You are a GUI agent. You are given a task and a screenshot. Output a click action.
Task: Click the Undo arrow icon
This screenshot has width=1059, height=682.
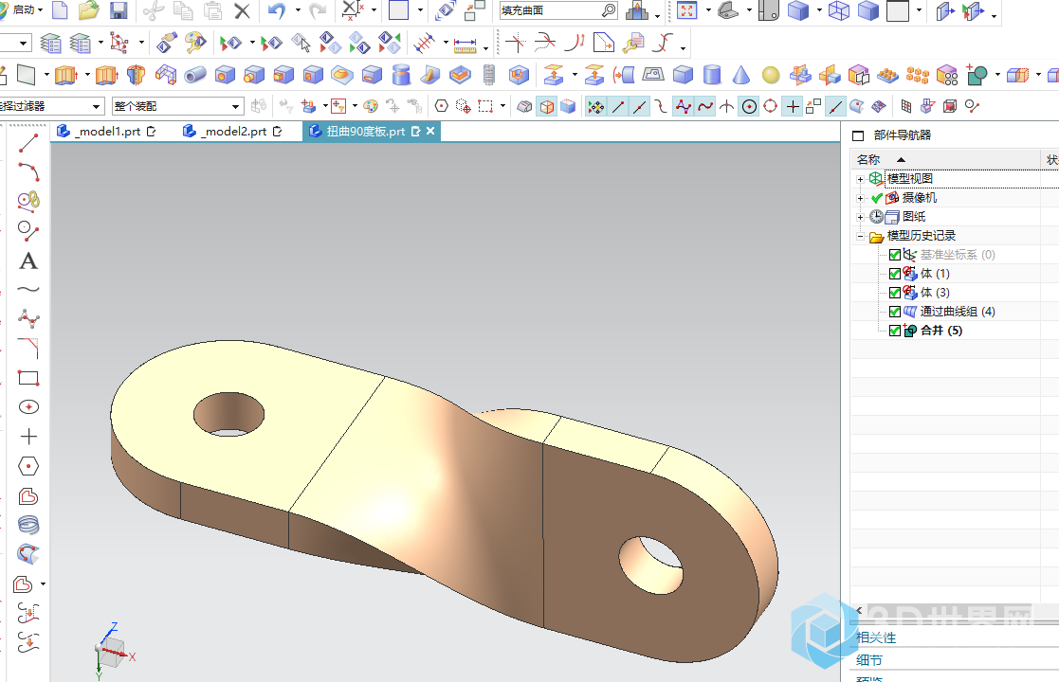(277, 11)
